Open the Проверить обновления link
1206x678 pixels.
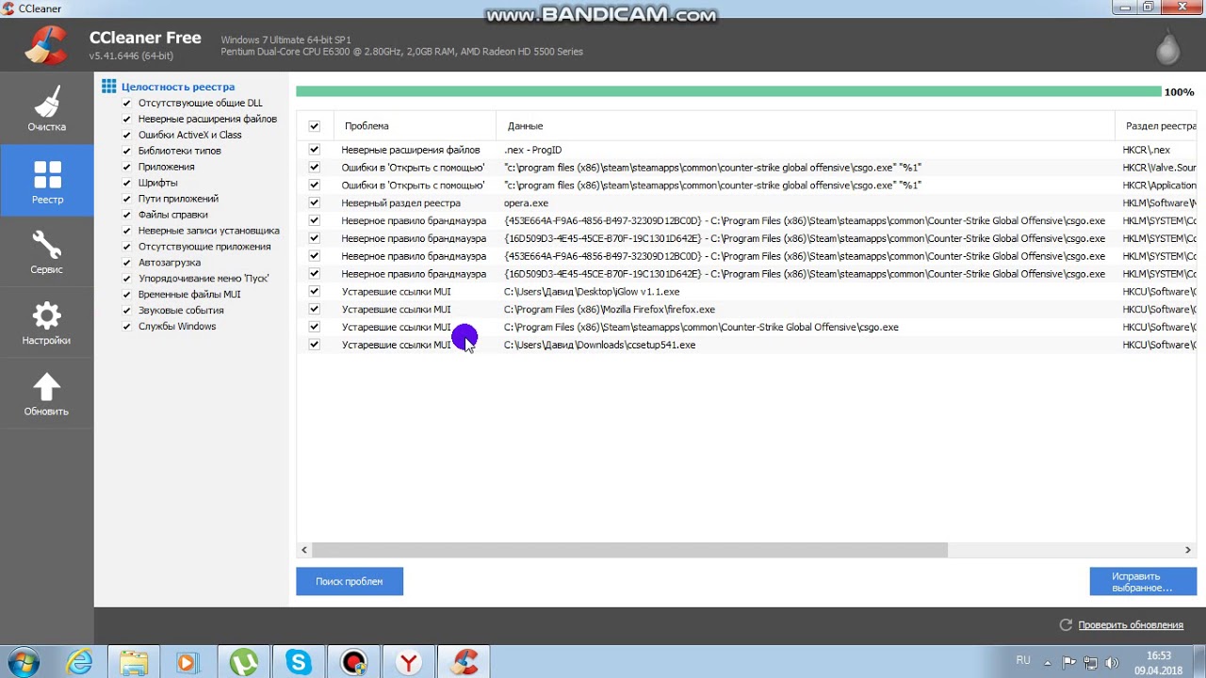pyautogui.click(x=1131, y=625)
